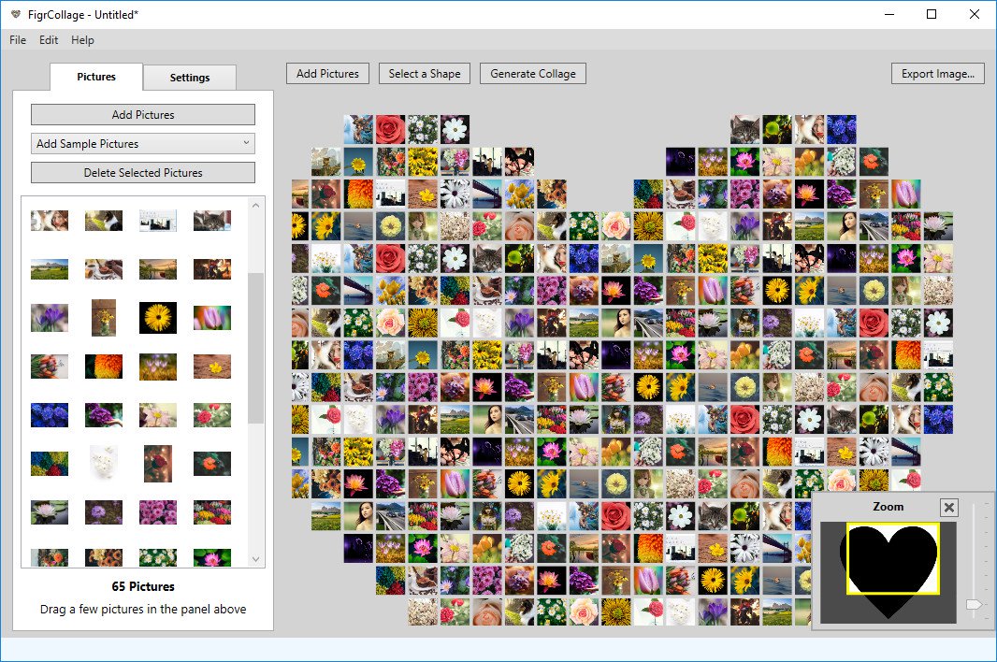Click the scrollbar up arrow in picture panel
This screenshot has height=662, width=997.
(x=255, y=204)
